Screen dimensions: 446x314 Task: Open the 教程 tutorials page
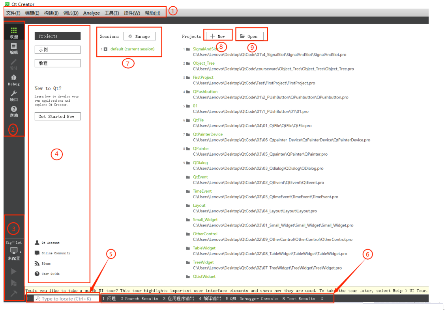tap(58, 63)
